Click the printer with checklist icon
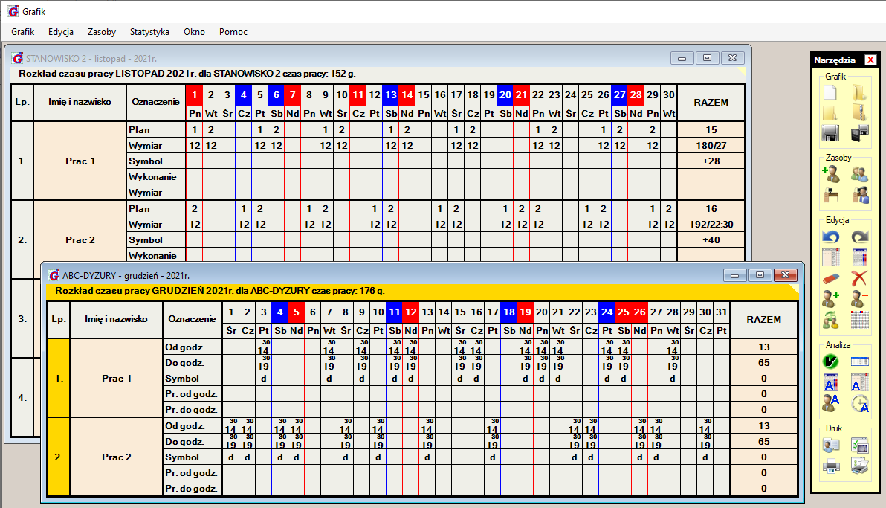 click(x=859, y=466)
